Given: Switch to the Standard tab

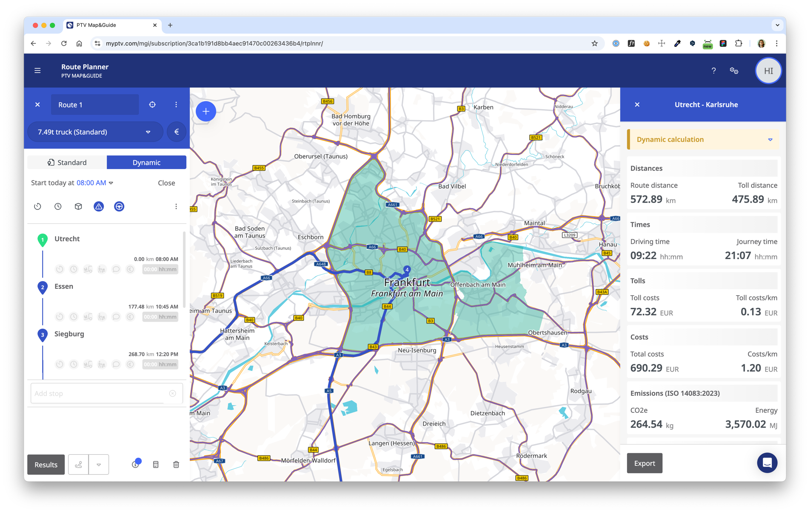Looking at the screenshot, I should pos(67,162).
